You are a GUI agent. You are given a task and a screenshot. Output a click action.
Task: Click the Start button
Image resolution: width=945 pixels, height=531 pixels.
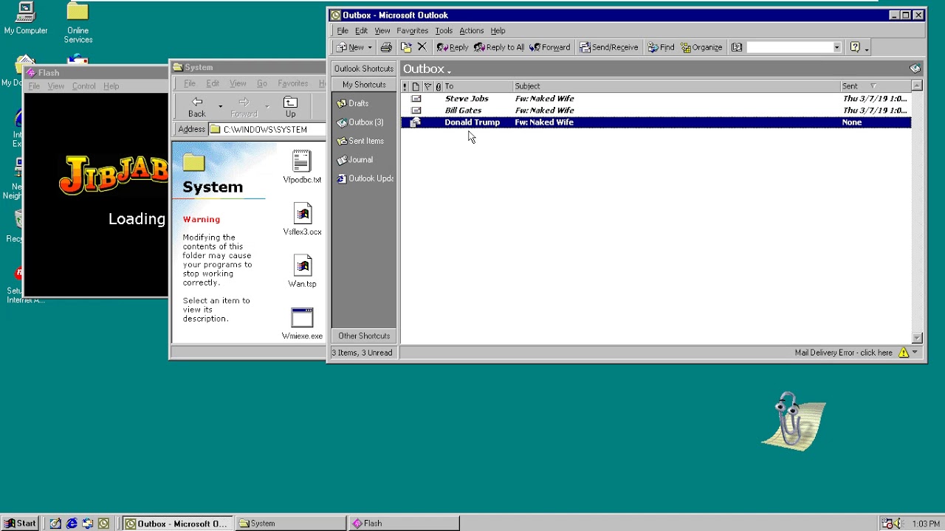[x=20, y=524]
